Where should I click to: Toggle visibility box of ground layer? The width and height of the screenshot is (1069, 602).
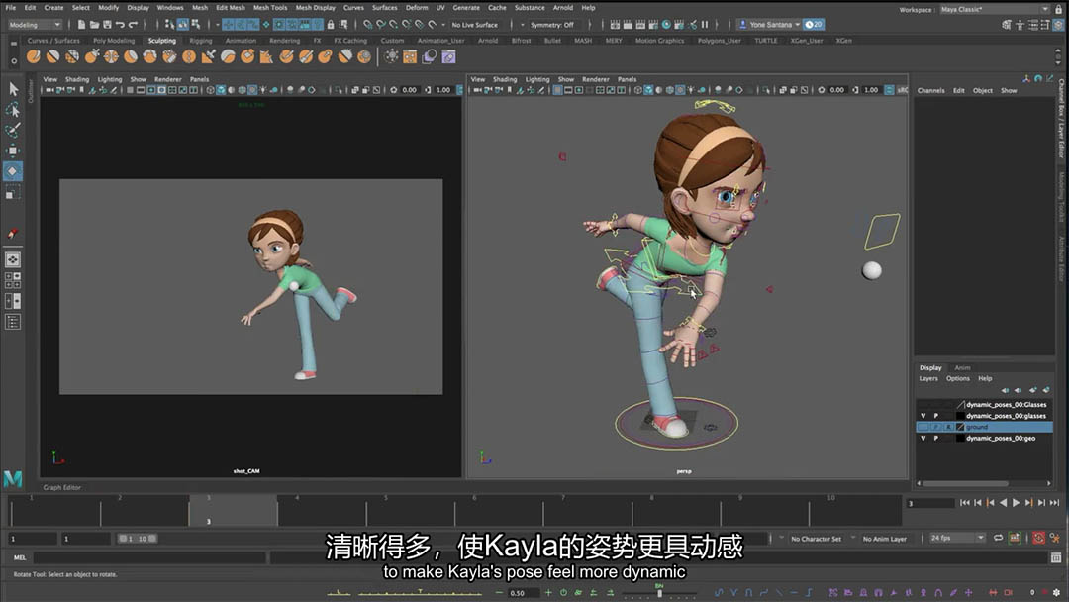[x=923, y=427]
